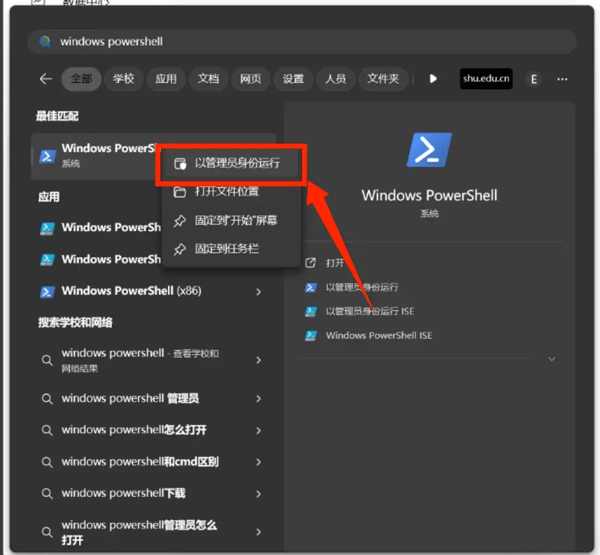600x555 pixels.
Task: Click 以管理员身份运行 ISE in preview panel
Action: [x=369, y=311]
